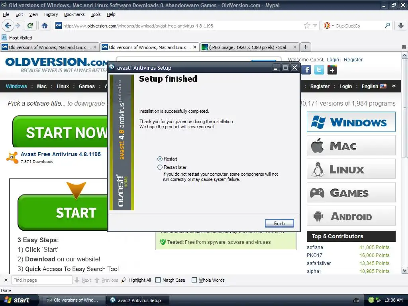The height and width of the screenshot is (306, 408).
Task: Show the list of all tabs
Action: (x=404, y=47)
